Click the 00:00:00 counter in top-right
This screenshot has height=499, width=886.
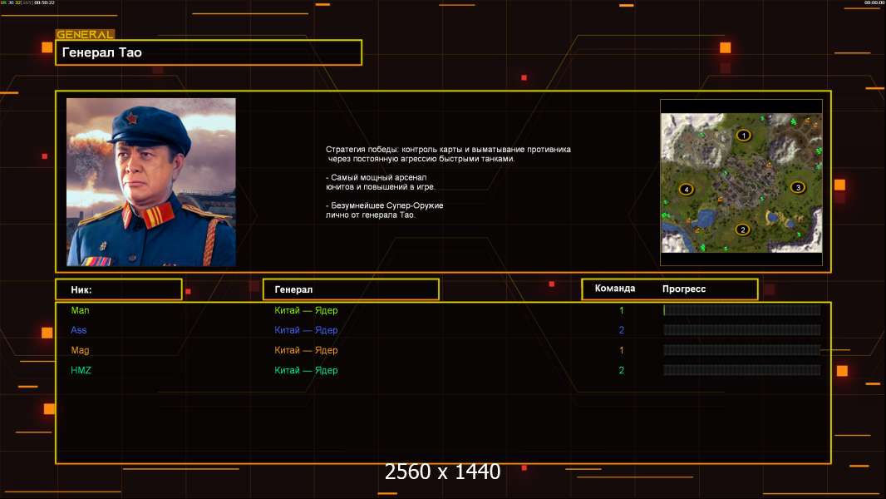pyautogui.click(x=874, y=2)
